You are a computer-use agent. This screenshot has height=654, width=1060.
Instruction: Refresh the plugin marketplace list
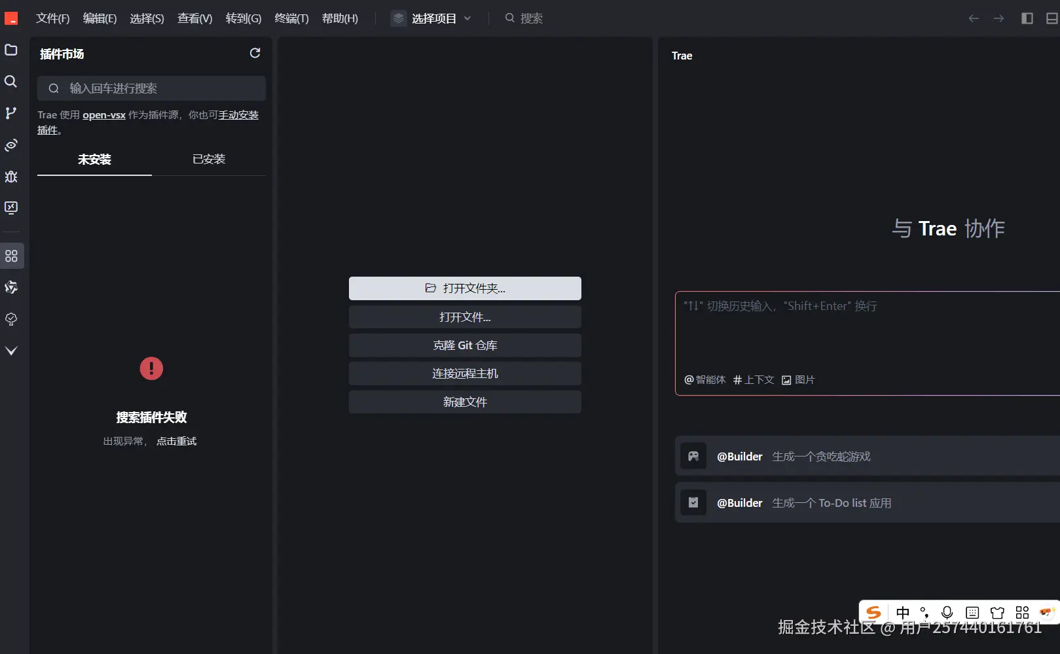pyautogui.click(x=255, y=54)
